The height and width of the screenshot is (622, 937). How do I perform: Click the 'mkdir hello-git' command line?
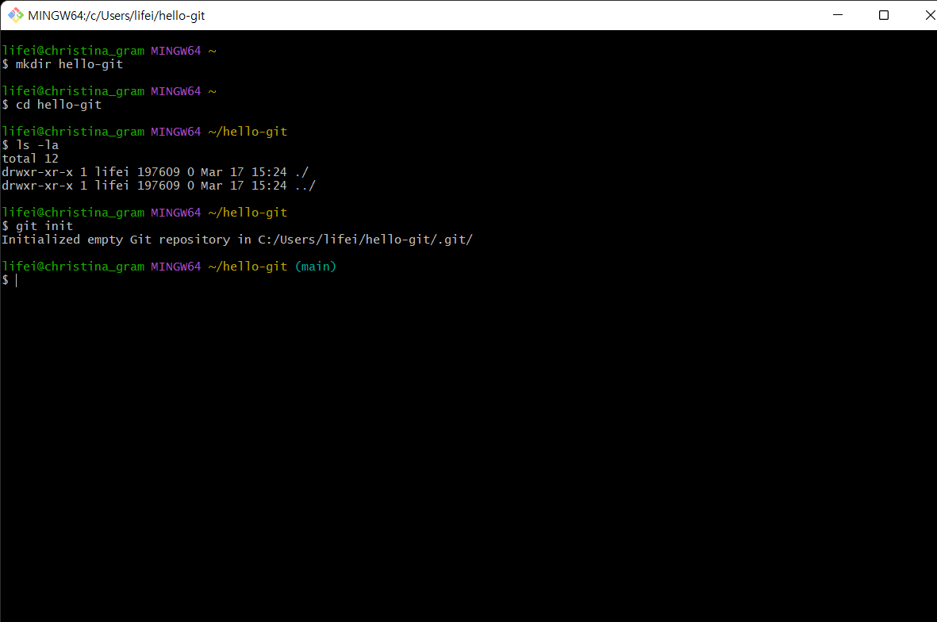tap(62, 64)
